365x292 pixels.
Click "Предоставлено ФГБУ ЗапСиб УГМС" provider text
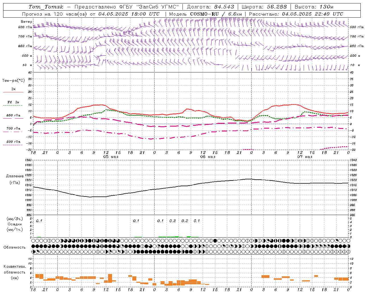[x=127, y=7]
